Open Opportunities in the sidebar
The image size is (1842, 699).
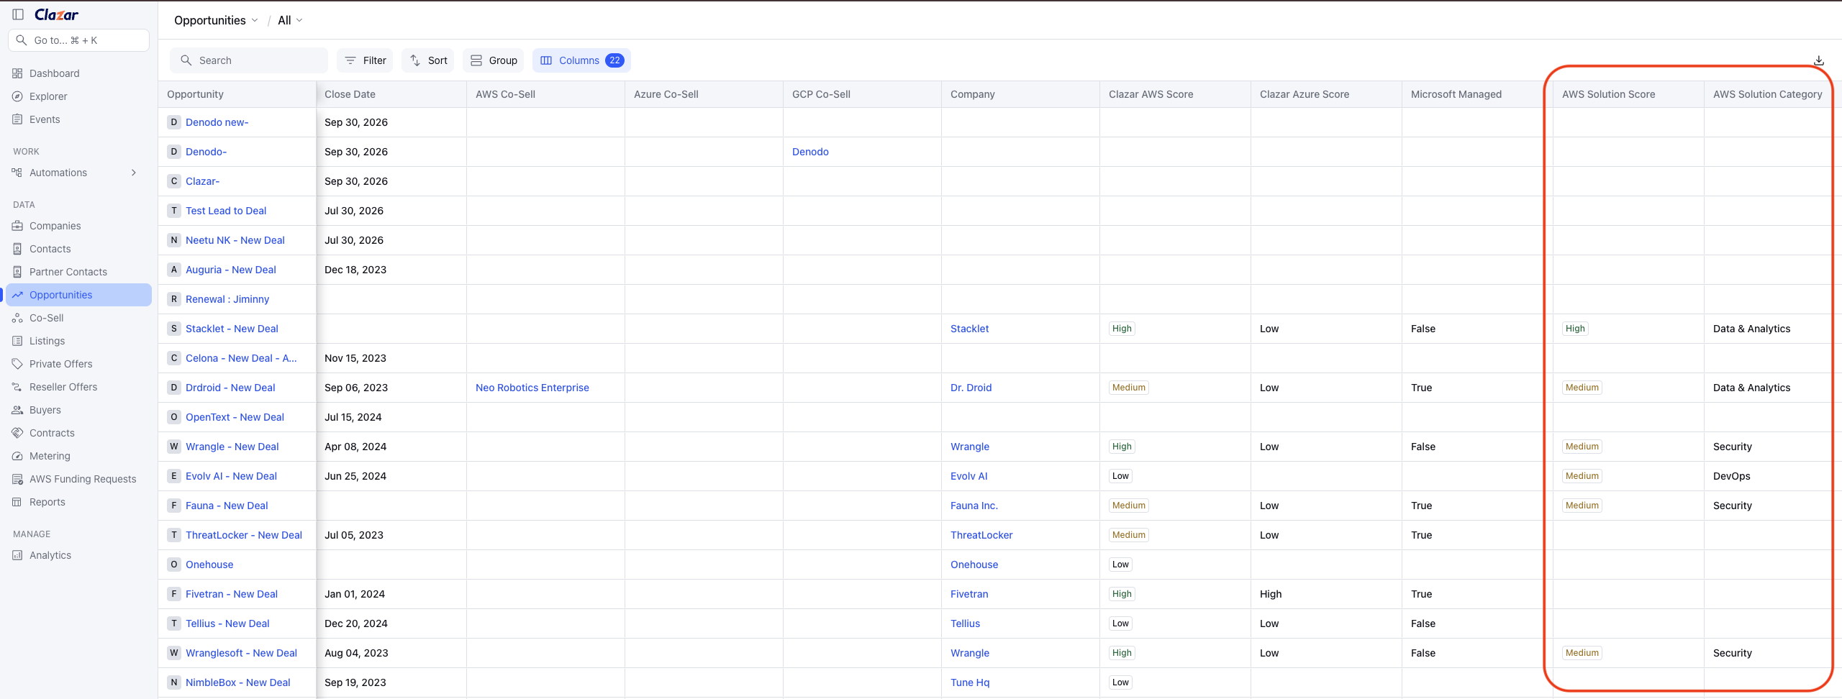(79, 295)
